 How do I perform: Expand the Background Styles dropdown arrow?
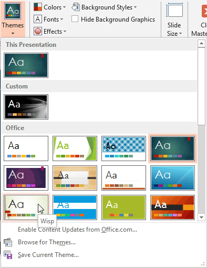pos(135,7)
